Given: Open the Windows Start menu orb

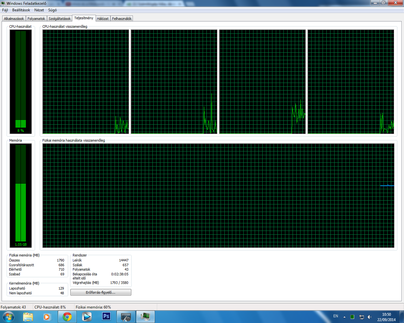Looking at the screenshot, I should point(8,316).
